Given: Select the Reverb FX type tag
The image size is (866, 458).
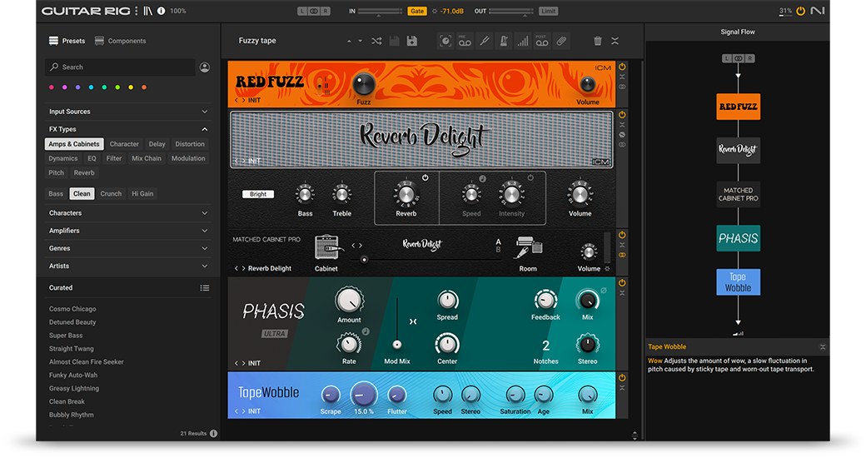Looking at the screenshot, I should click(84, 173).
